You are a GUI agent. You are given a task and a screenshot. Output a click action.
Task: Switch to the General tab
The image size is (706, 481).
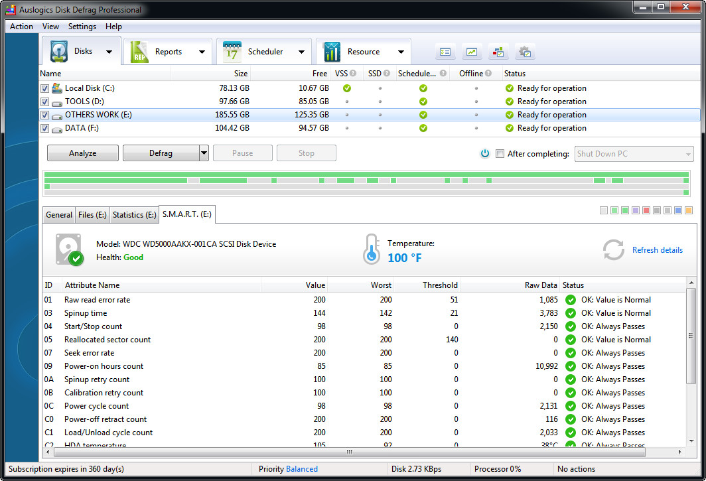(x=59, y=215)
